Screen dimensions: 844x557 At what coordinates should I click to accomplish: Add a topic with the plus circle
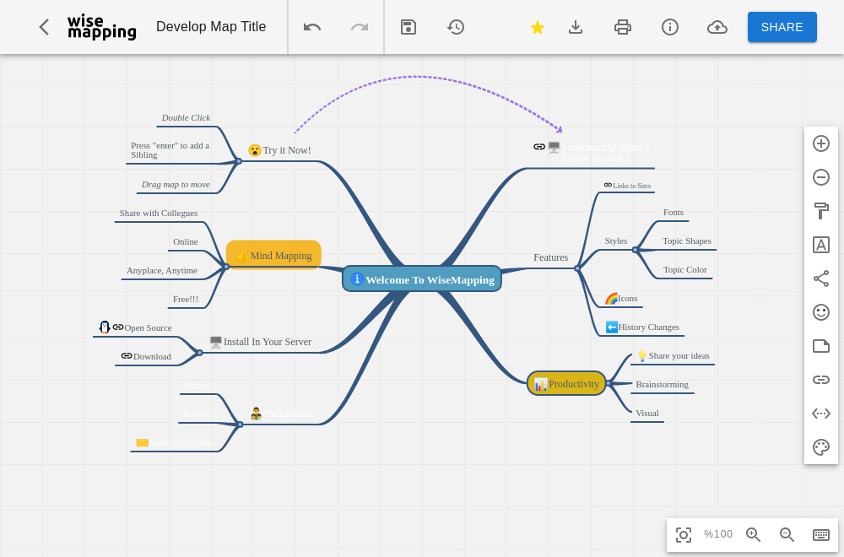821,143
